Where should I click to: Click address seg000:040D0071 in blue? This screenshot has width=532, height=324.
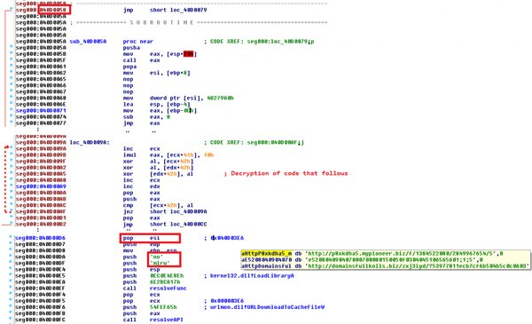coord(41,110)
